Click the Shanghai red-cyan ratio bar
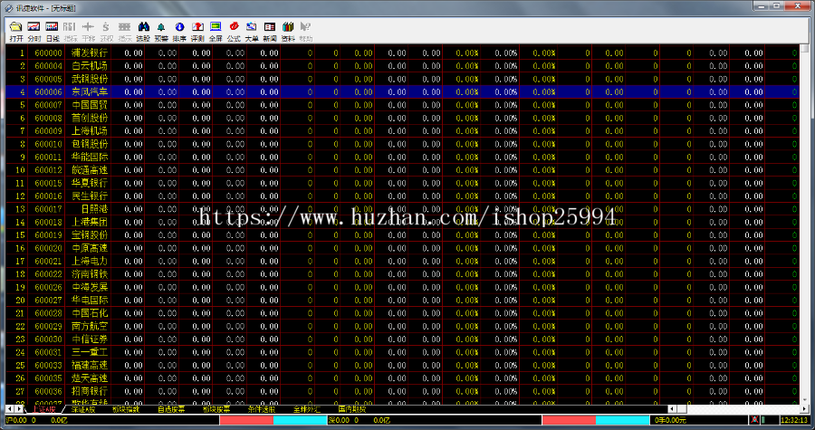Image resolution: width=815 pixels, height=430 pixels. point(273,420)
